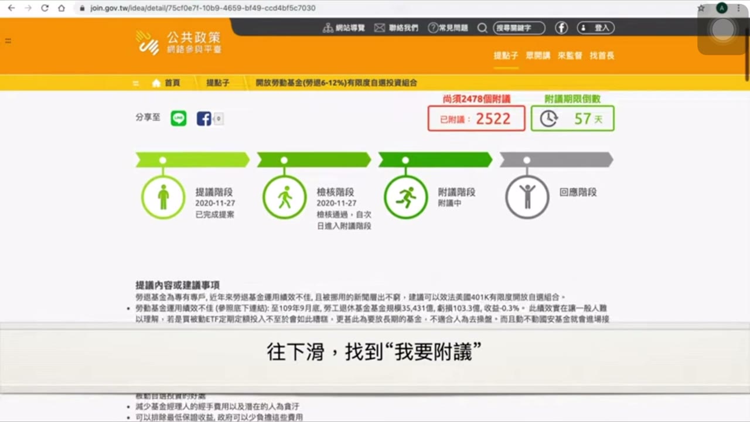Screen dimensions: 750x422
Task: Share to Facebook beside the LINE icon
Action: 204,118
